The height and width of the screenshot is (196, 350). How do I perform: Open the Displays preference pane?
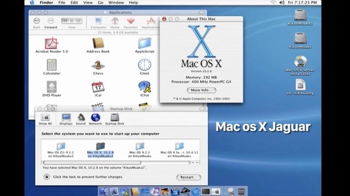[x=66, y=119]
